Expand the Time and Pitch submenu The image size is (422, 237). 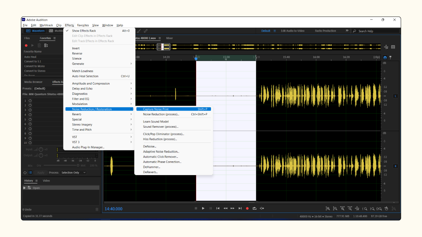[x=99, y=130]
